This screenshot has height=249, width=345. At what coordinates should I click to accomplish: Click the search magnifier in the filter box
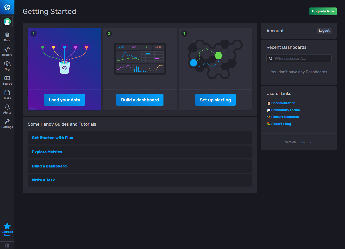(x=270, y=58)
